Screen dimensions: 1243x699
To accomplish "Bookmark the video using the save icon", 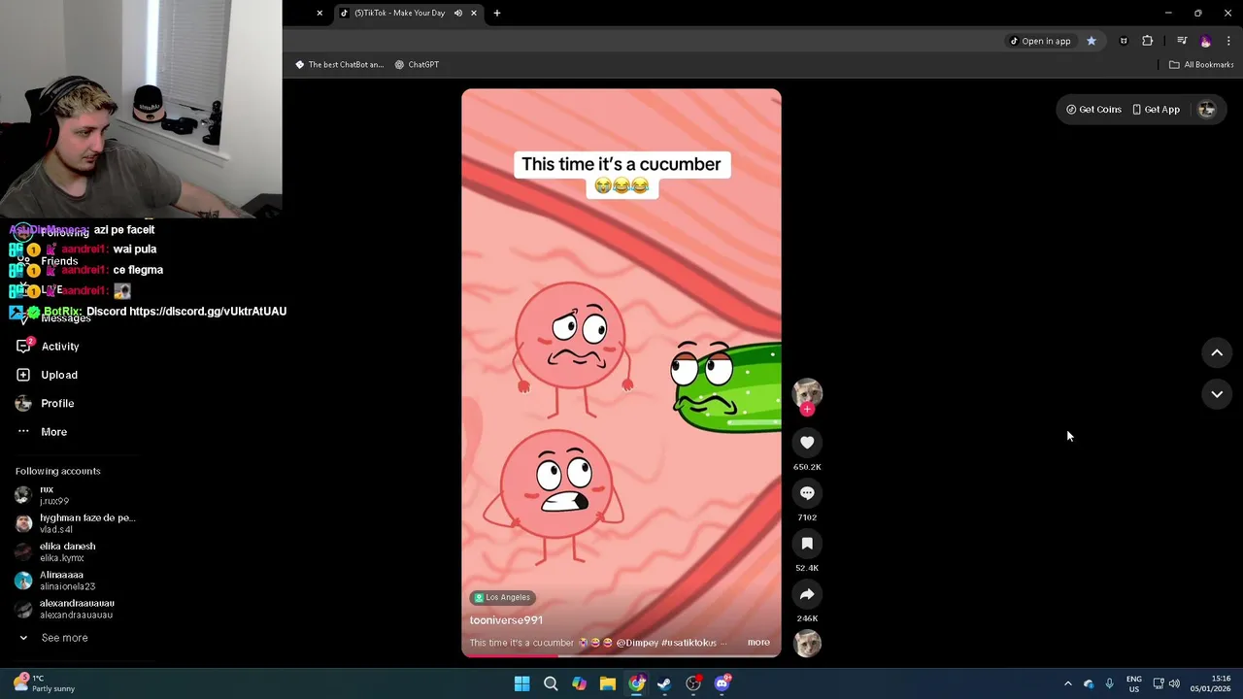I will pos(807,544).
